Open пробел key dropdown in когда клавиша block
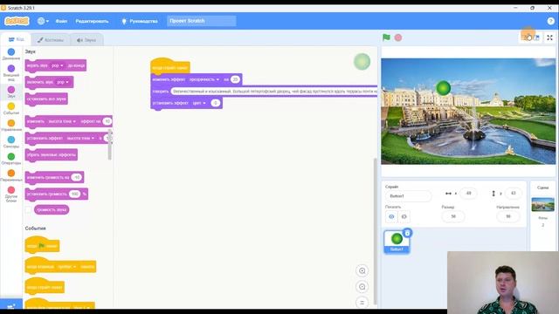This screenshot has height=314, width=559. tap(67, 267)
